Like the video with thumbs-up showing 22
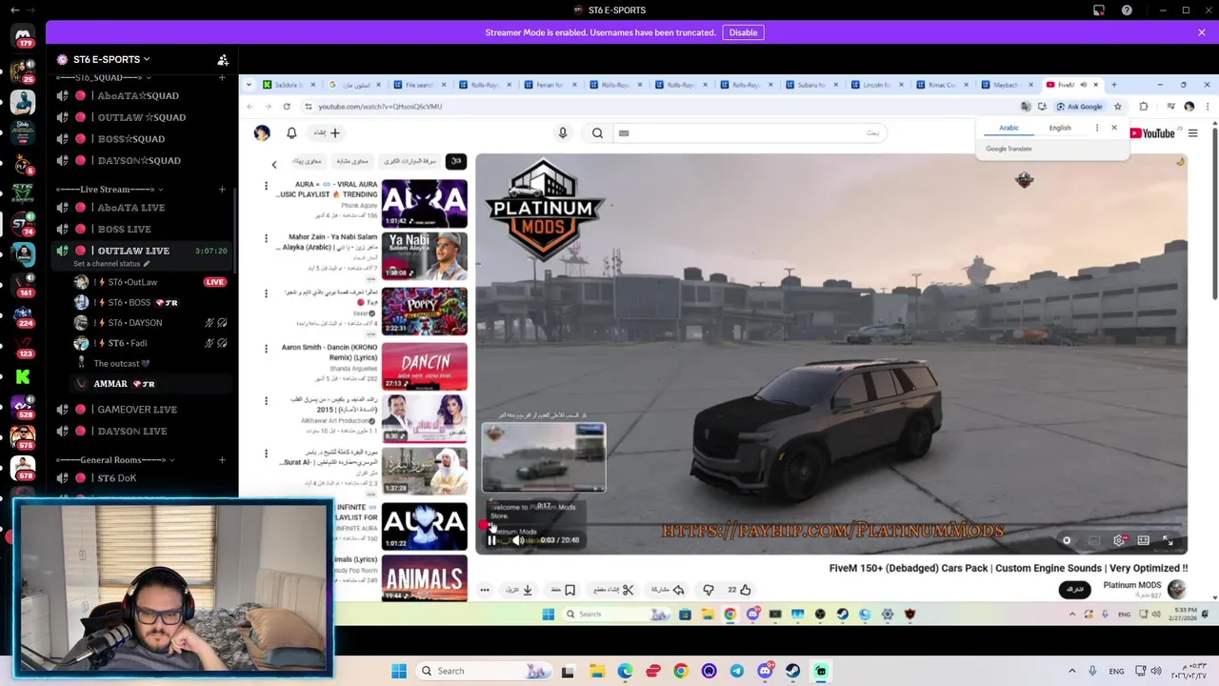The width and height of the screenshot is (1219, 686). (x=740, y=590)
